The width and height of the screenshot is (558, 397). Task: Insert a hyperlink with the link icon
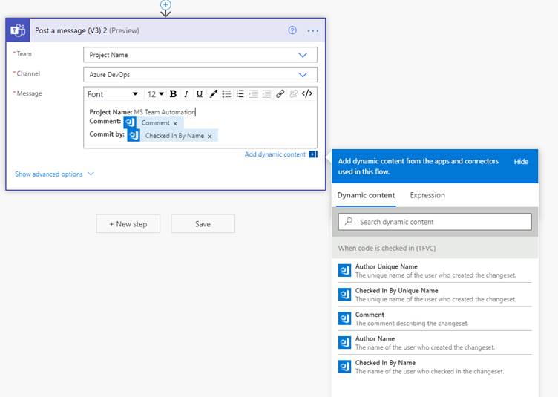pos(280,94)
